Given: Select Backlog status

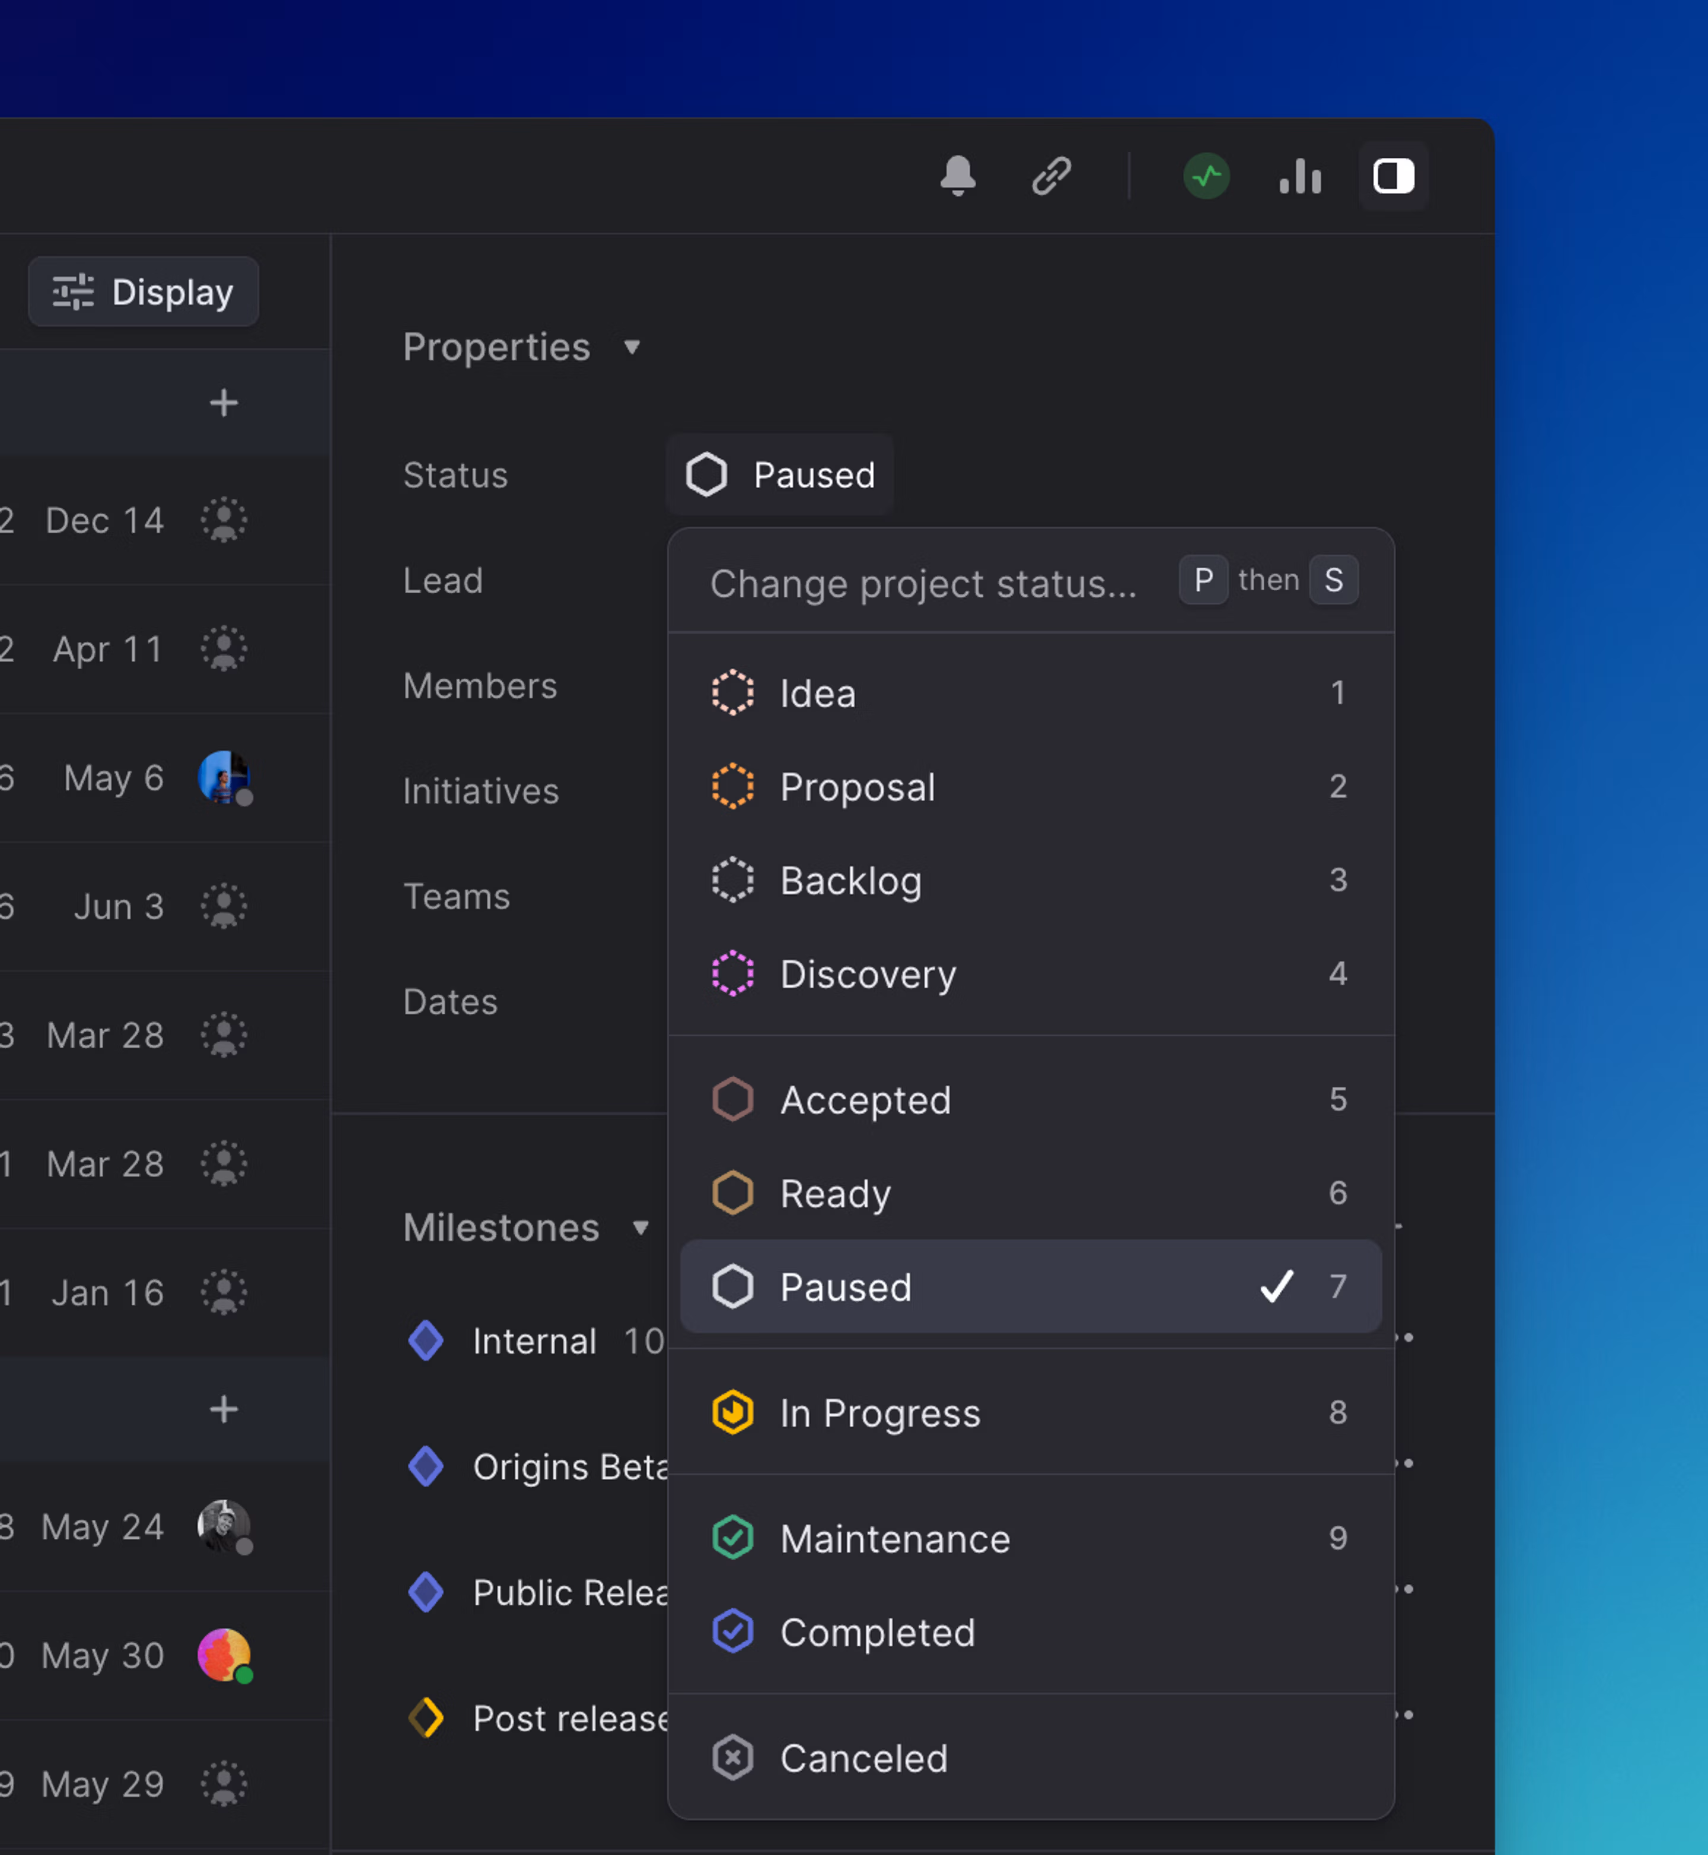Looking at the screenshot, I should [x=1031, y=880].
